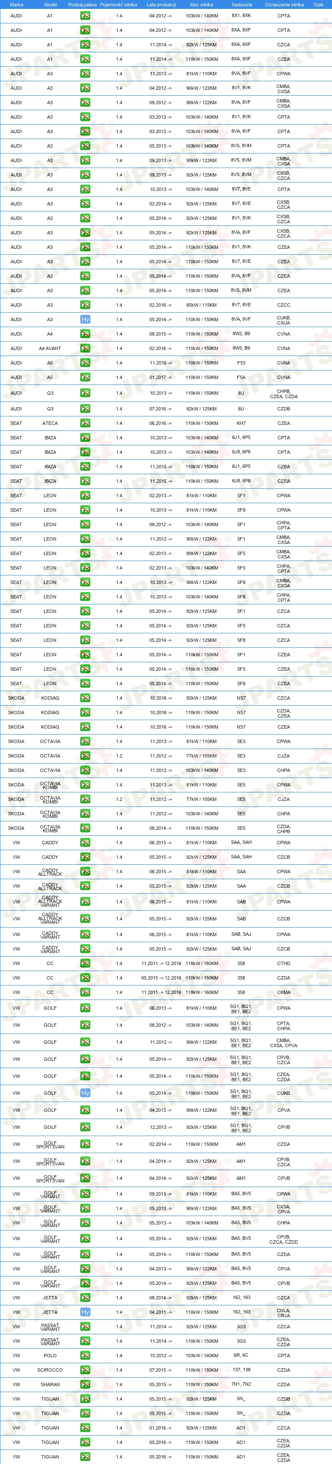Click the 'CTHD' engine code cell
This screenshot has width=332, height=1464.
[x=284, y=963]
